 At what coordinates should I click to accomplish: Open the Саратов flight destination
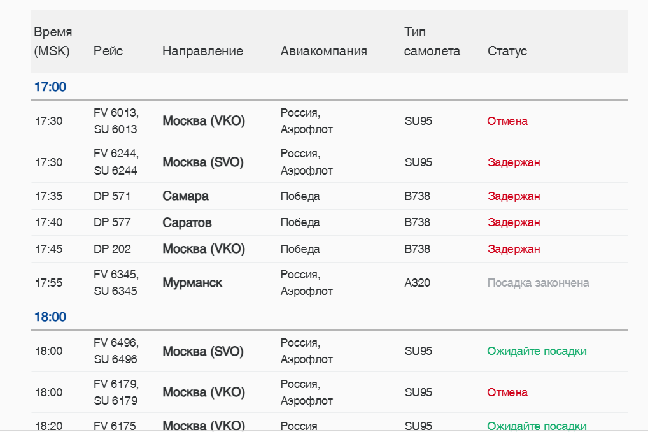(x=187, y=222)
